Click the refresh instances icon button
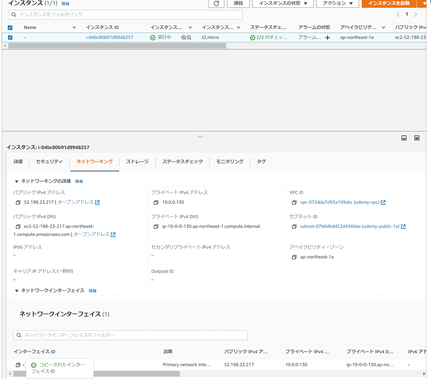 216,3
